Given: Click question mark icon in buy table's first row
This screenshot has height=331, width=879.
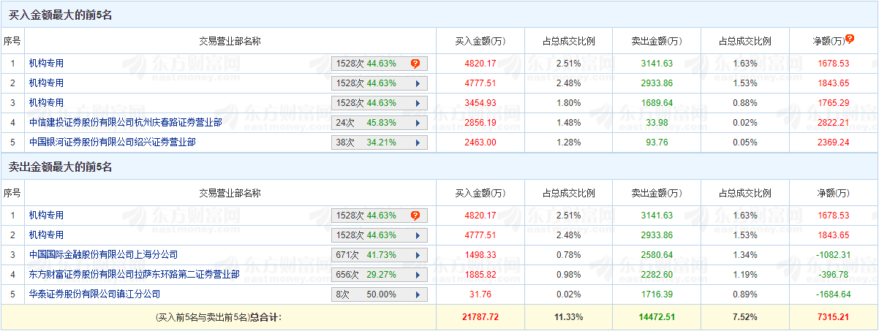Looking at the screenshot, I should click(415, 64).
